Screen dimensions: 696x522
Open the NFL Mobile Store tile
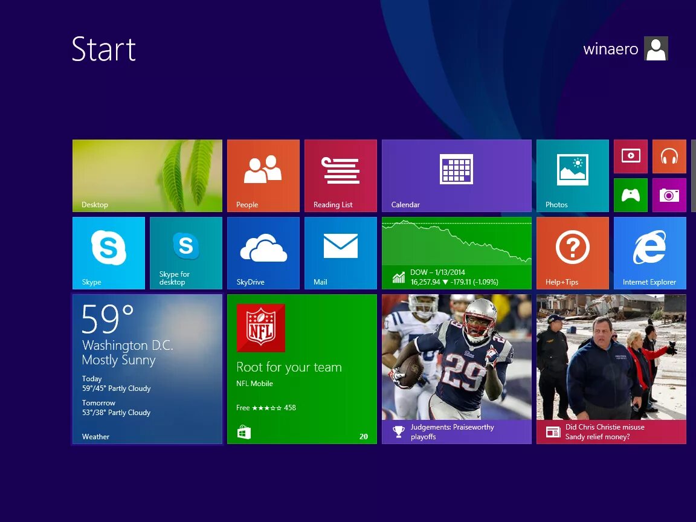pyautogui.click(x=302, y=369)
